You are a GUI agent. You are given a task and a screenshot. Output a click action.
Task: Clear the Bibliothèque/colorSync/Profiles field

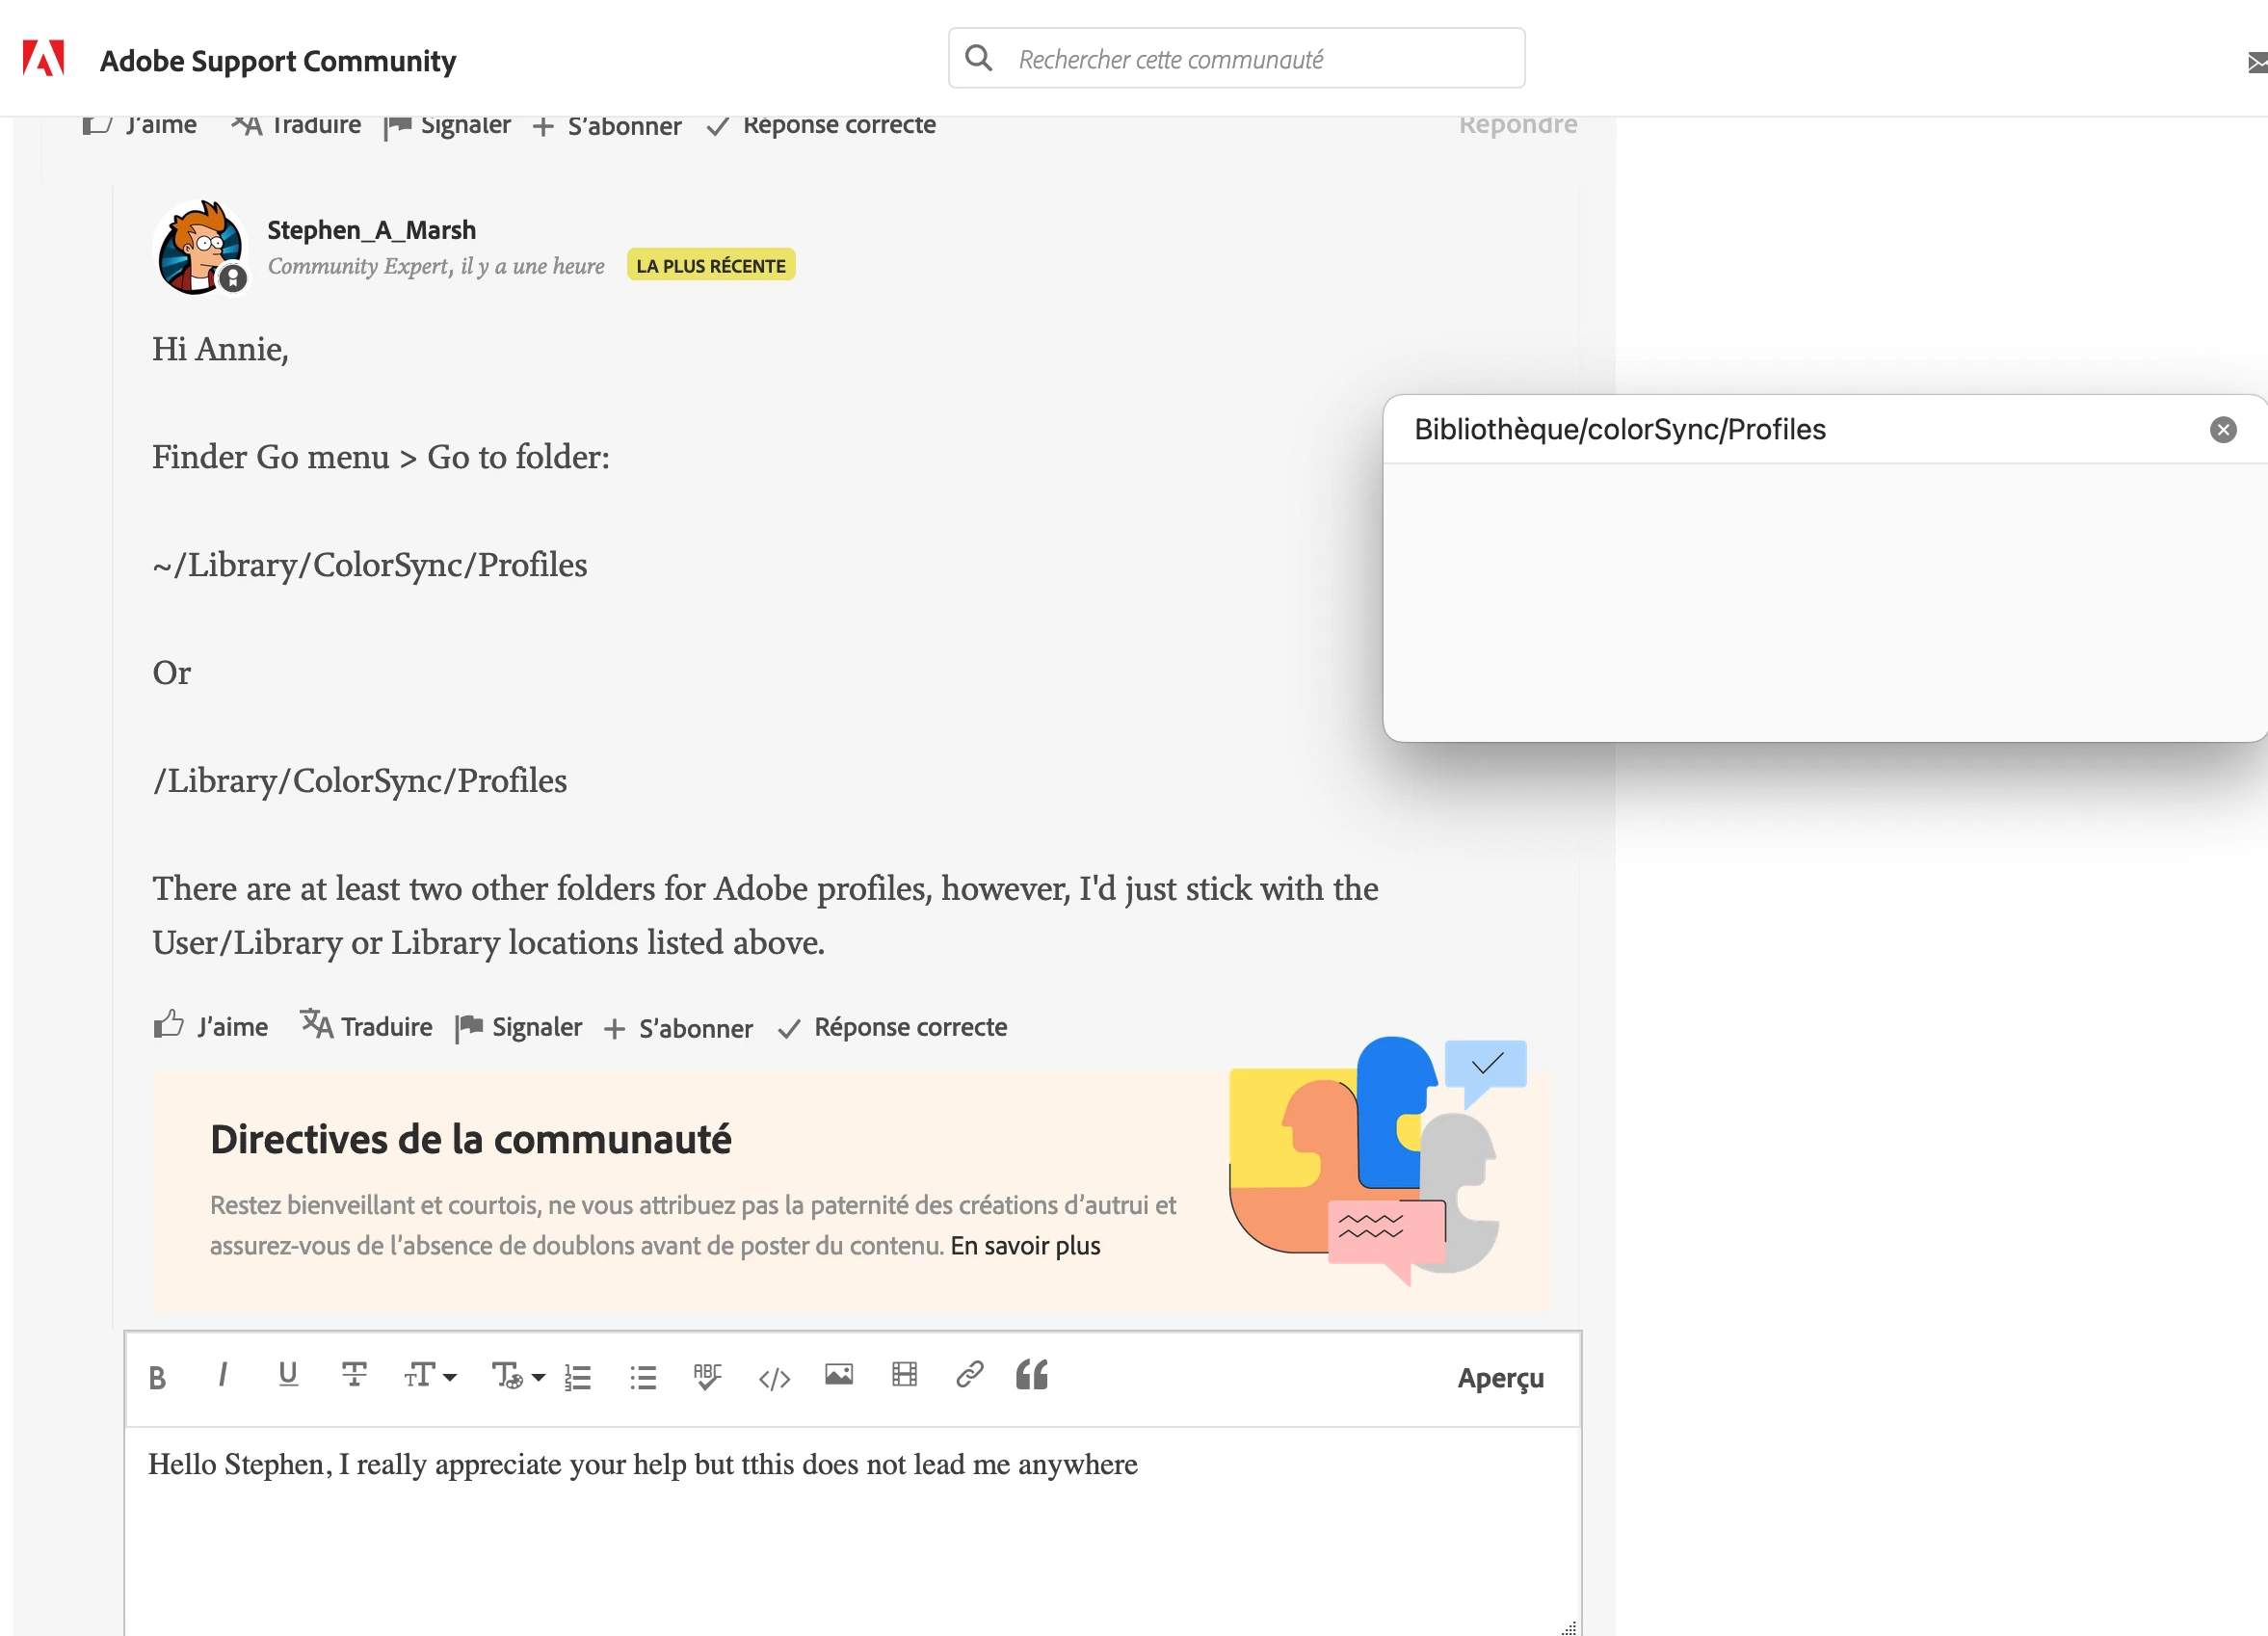[2222, 430]
